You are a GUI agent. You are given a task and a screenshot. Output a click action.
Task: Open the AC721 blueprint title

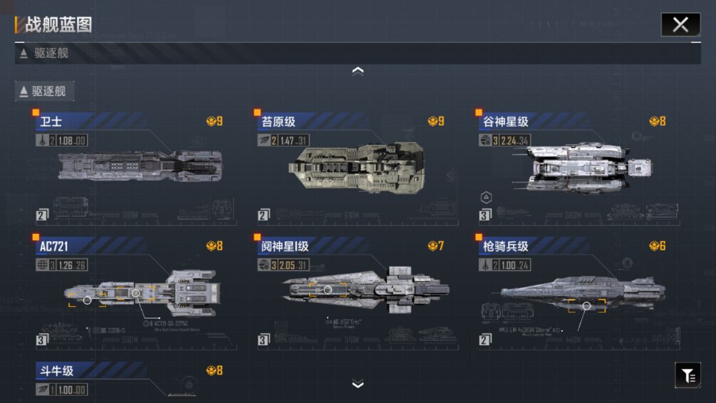[x=54, y=247]
